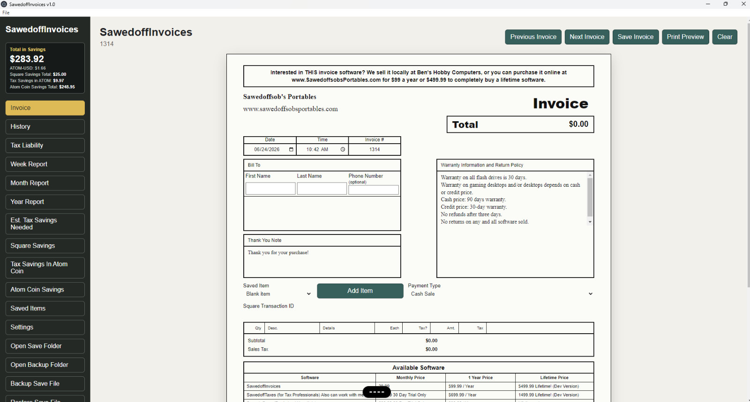This screenshot has height=402, width=750.
Task: Click the main page vertical scrollbar
Action: coord(748,154)
